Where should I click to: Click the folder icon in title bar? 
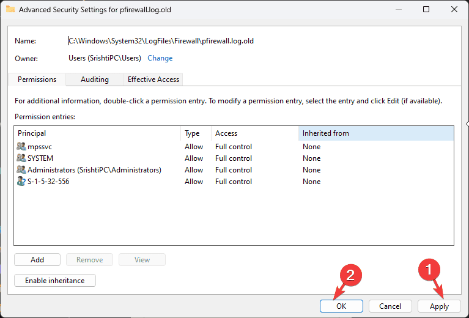click(10, 9)
